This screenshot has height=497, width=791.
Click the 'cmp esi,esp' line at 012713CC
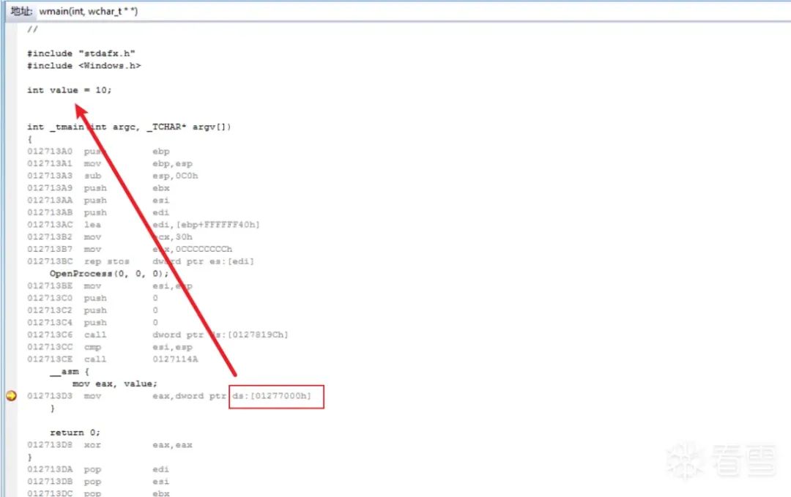click(x=109, y=347)
